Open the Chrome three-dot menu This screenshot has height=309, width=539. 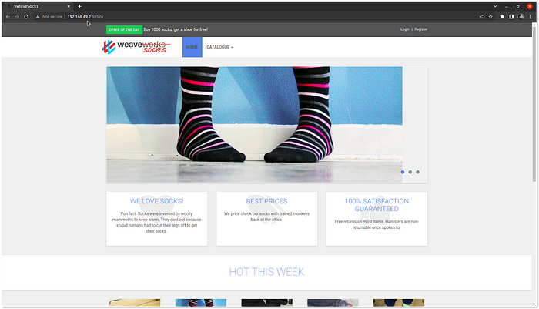(531, 16)
